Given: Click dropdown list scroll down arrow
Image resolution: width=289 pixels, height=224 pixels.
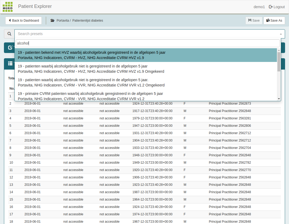Looking at the screenshot, I should [279, 99].
